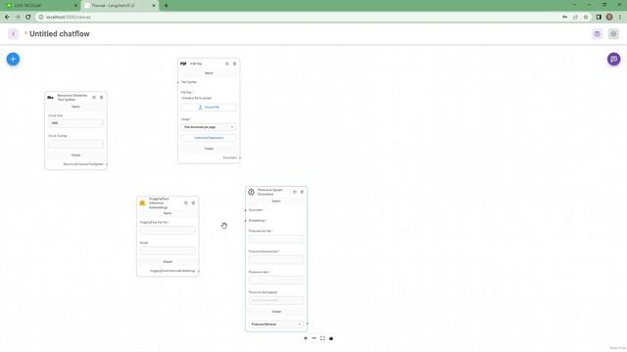The image size is (627, 352).
Task: Click the Untitled chatflow title
Action: [60, 34]
